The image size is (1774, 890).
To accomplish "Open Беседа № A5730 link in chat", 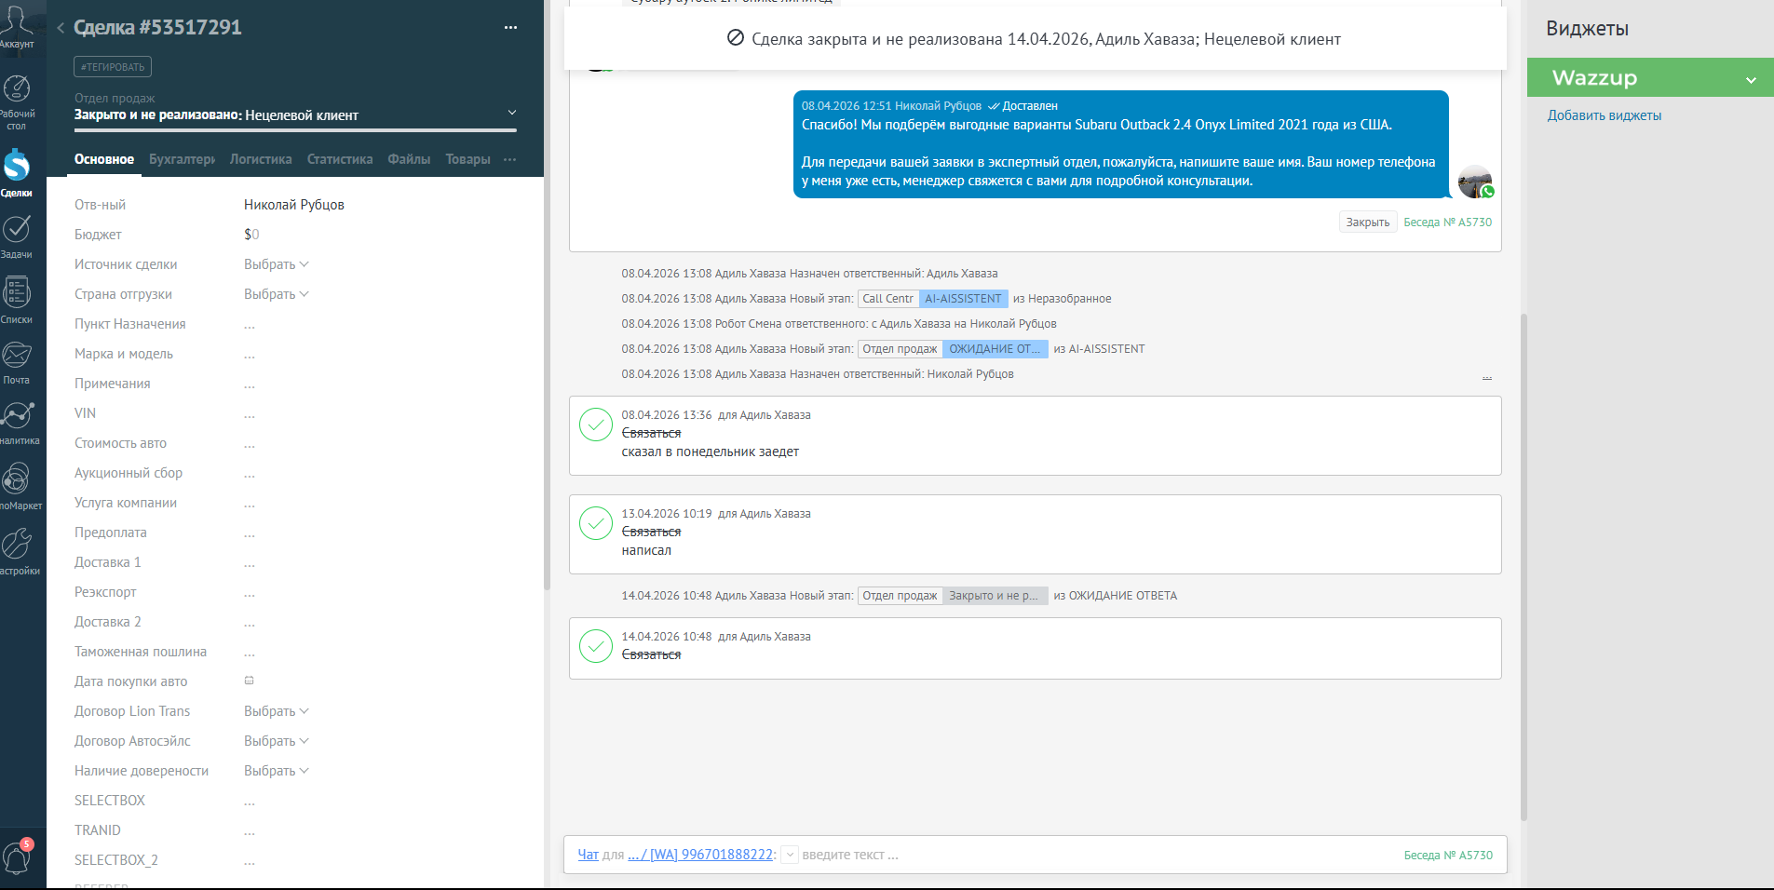I will click(x=1447, y=222).
